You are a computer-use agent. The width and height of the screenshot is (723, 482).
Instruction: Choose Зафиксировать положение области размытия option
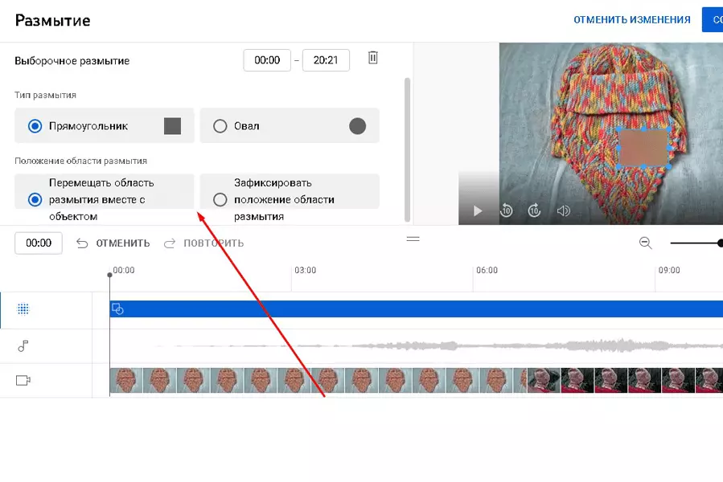(220, 199)
